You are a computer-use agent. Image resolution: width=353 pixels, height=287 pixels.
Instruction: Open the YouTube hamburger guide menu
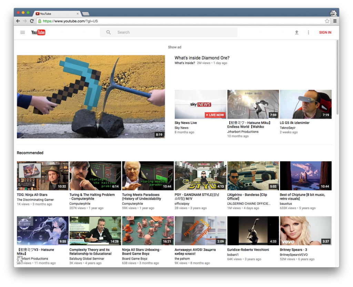22,32
